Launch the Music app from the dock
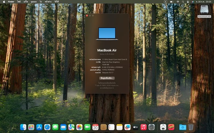This screenshot has height=133, width=214. (144, 127)
